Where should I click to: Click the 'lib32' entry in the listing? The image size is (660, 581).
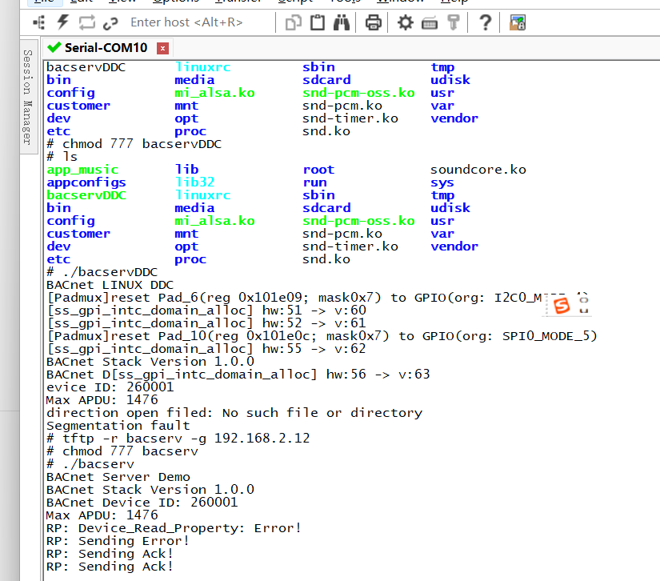(x=194, y=182)
